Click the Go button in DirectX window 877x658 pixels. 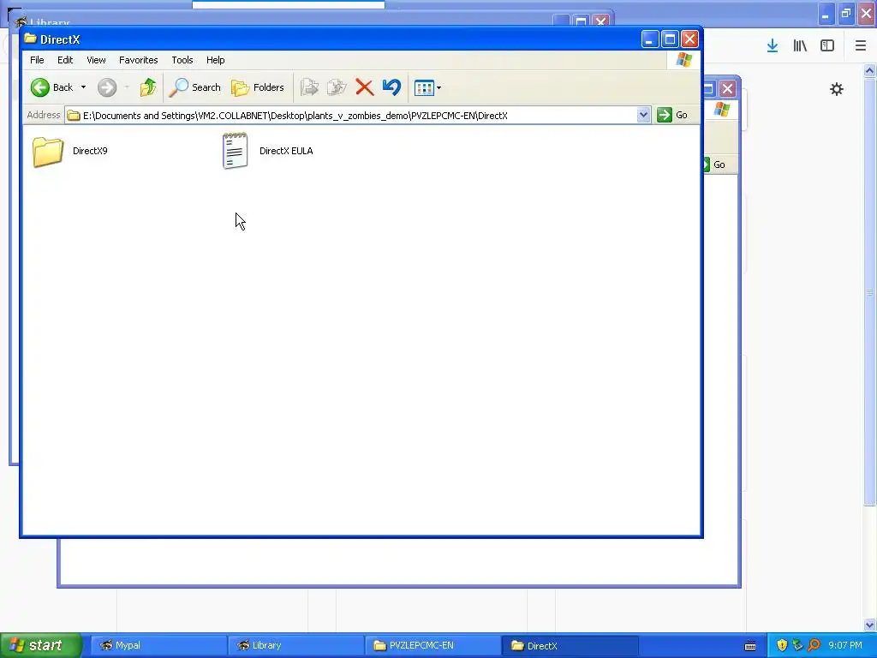[672, 115]
